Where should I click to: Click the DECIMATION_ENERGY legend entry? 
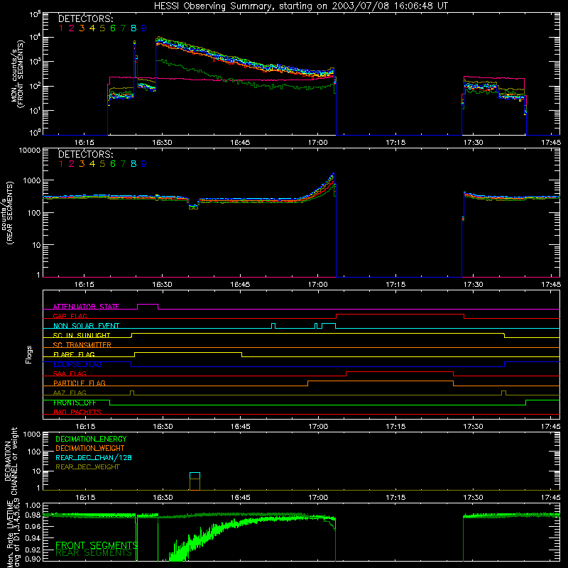coord(91,439)
